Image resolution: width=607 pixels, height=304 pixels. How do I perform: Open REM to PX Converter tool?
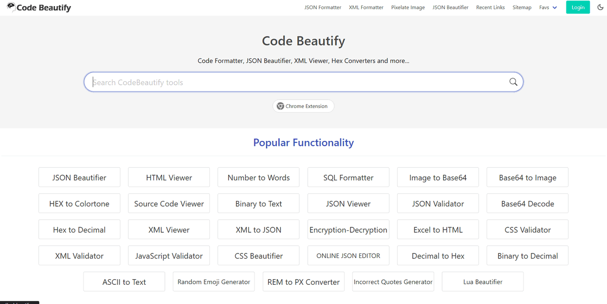303,282
